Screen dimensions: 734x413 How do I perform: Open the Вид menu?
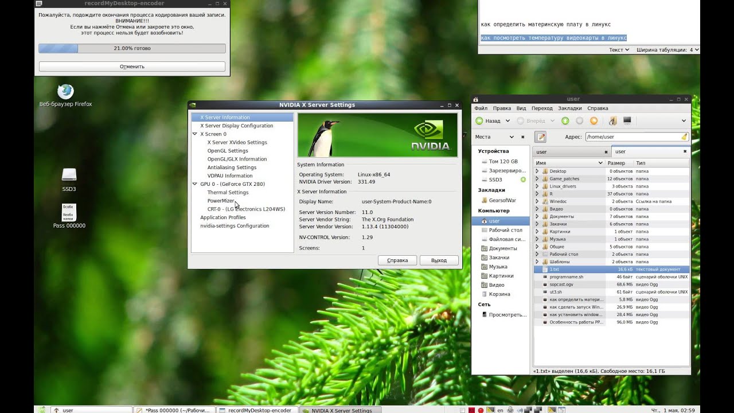click(521, 108)
